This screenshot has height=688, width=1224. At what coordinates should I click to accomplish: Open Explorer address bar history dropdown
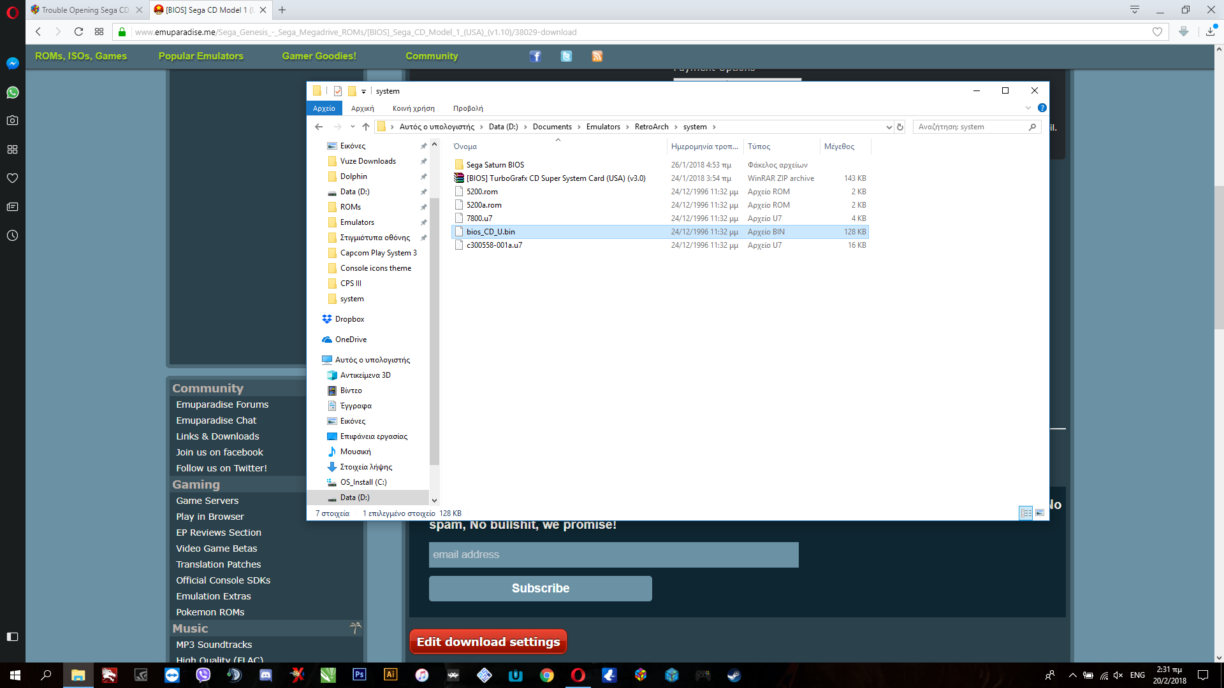click(889, 127)
